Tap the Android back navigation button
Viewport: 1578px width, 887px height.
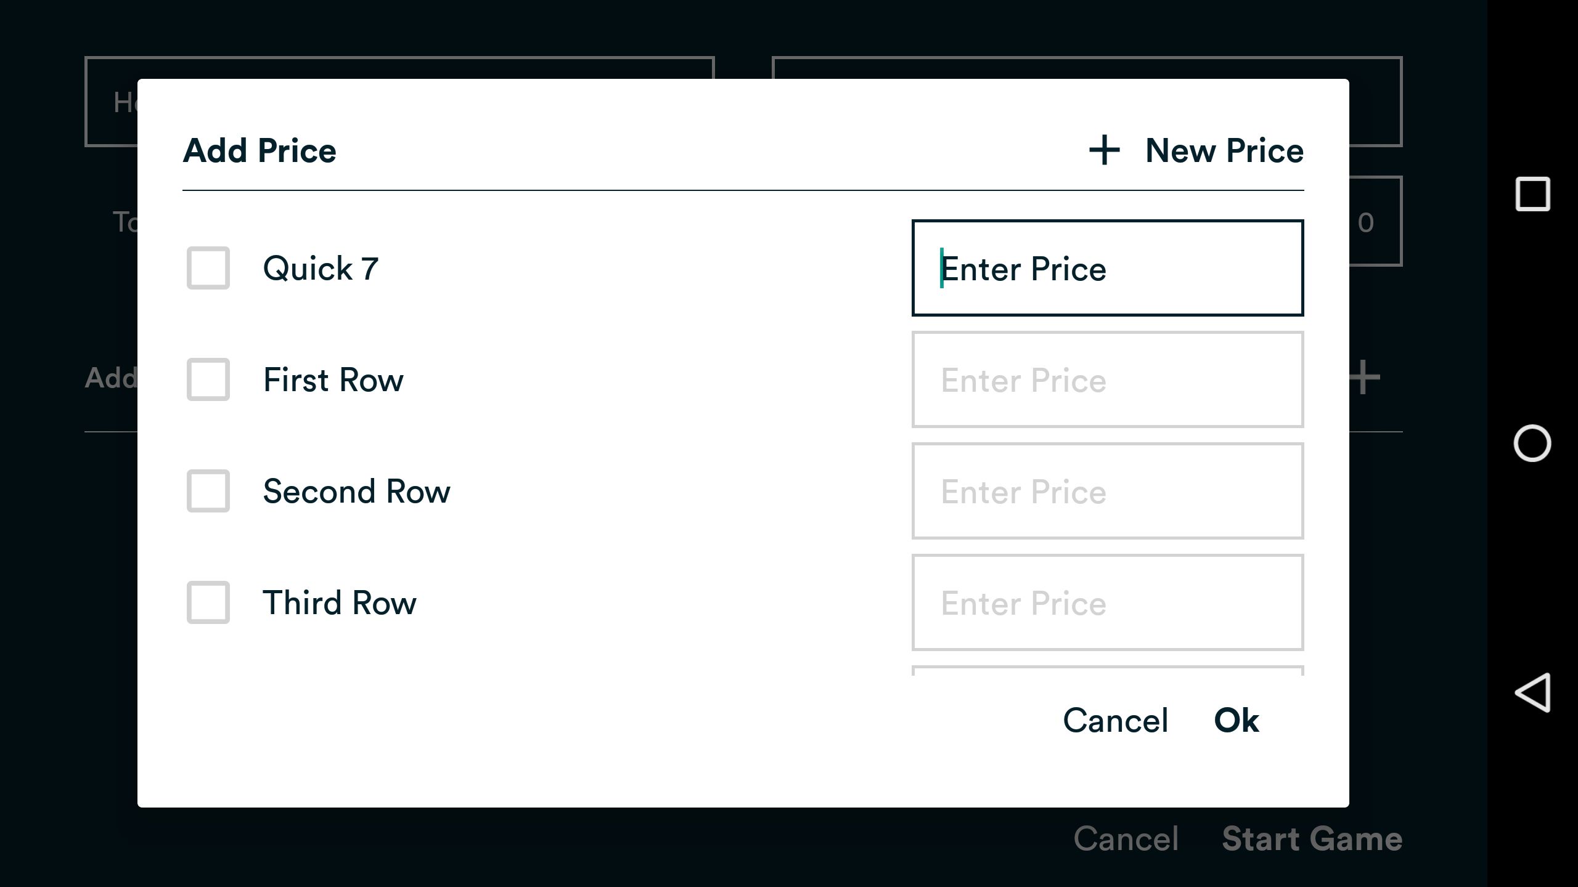click(x=1533, y=692)
